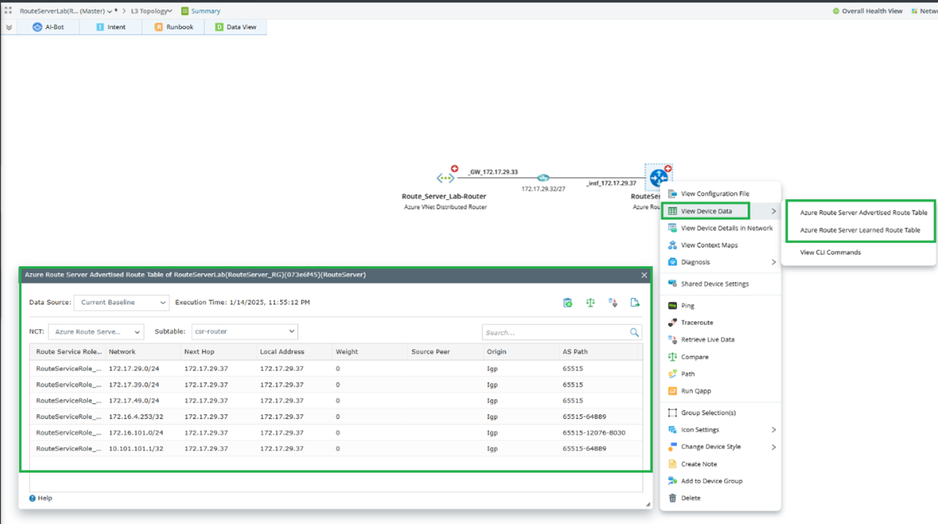This screenshot has width=938, height=524.
Task: Click the Help link in the dialog
Action: [40, 498]
